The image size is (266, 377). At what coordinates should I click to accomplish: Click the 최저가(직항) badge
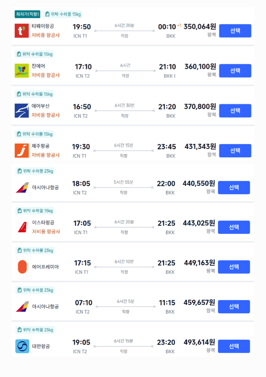[x=27, y=14]
